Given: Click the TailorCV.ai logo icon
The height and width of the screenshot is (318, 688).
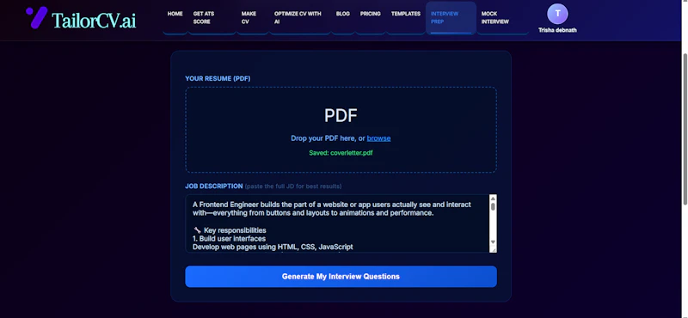Looking at the screenshot, I should pyautogui.click(x=36, y=18).
